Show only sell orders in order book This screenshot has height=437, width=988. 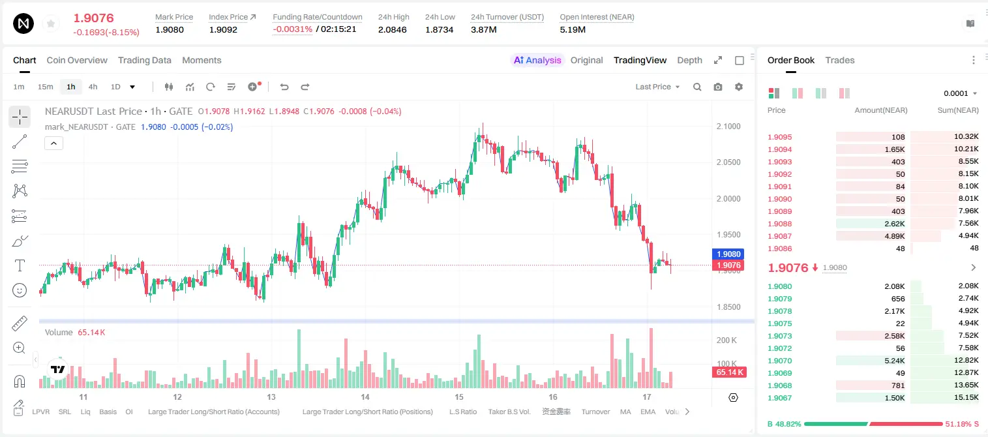pyautogui.click(x=845, y=93)
